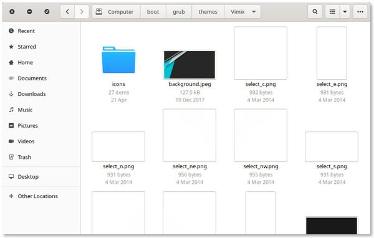Click the "27 items" text
Screen dimensions: 374x238
click(119, 92)
